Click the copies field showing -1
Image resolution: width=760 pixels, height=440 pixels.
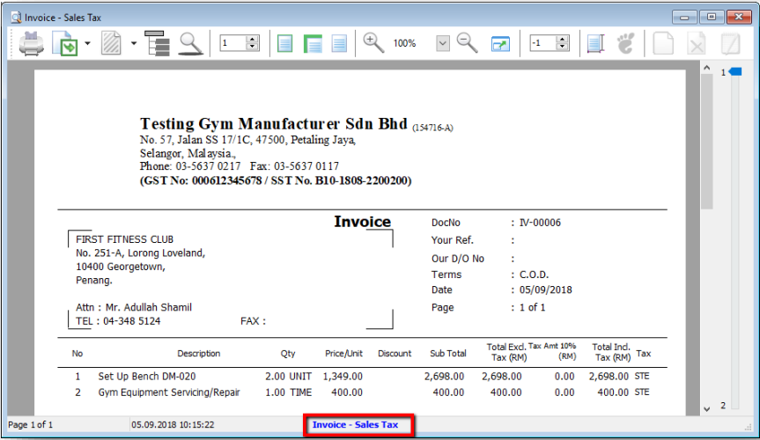coord(543,43)
